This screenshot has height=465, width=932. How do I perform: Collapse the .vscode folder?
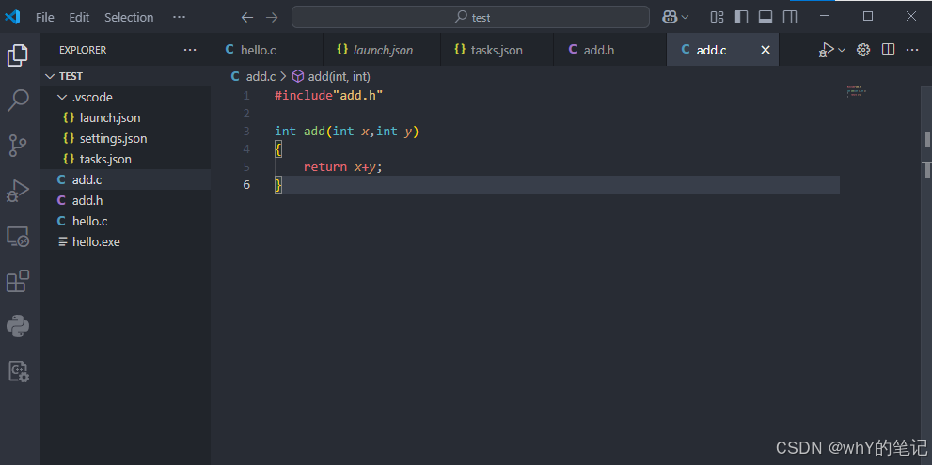tap(125, 97)
